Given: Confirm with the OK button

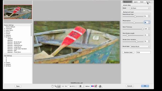Looking at the screenshot, I should click(x=145, y=86).
